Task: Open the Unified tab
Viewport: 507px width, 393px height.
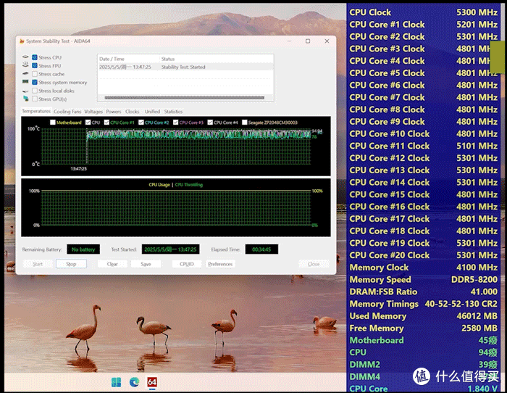Action: (152, 112)
